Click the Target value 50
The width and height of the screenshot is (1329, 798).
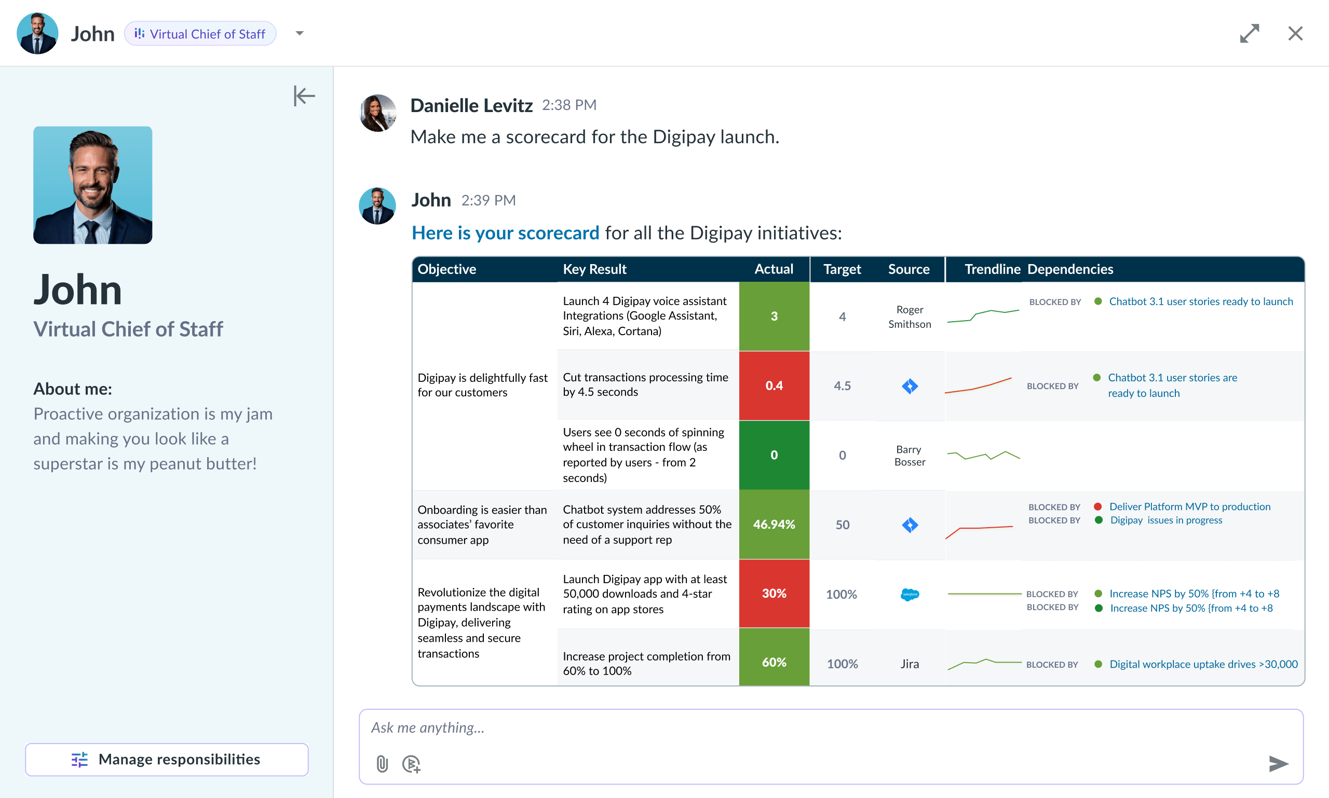842,525
